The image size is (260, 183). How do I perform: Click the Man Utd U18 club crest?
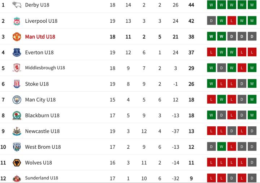[17, 37]
